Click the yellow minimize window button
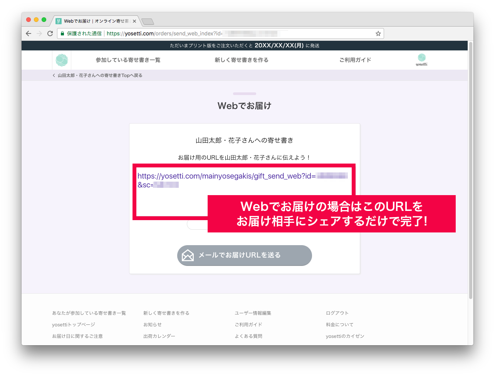 tap(36, 20)
